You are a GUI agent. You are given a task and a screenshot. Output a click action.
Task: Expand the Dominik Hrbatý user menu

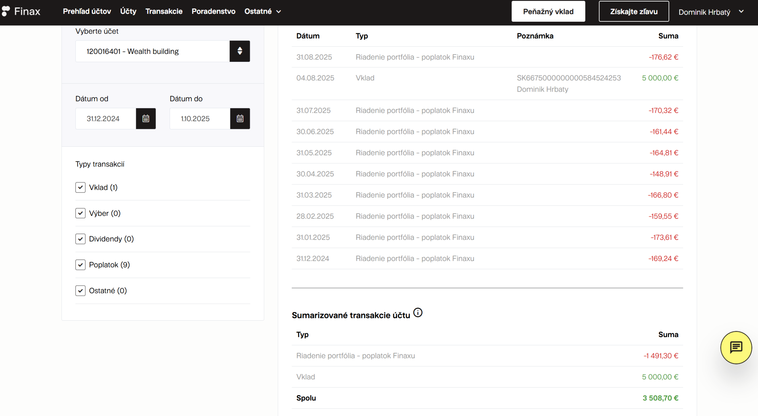coord(711,12)
